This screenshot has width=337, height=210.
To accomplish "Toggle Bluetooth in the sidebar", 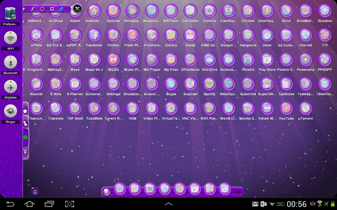I will coord(10,62).
